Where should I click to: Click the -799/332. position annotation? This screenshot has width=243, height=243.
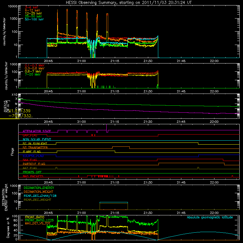(x=20, y=116)
